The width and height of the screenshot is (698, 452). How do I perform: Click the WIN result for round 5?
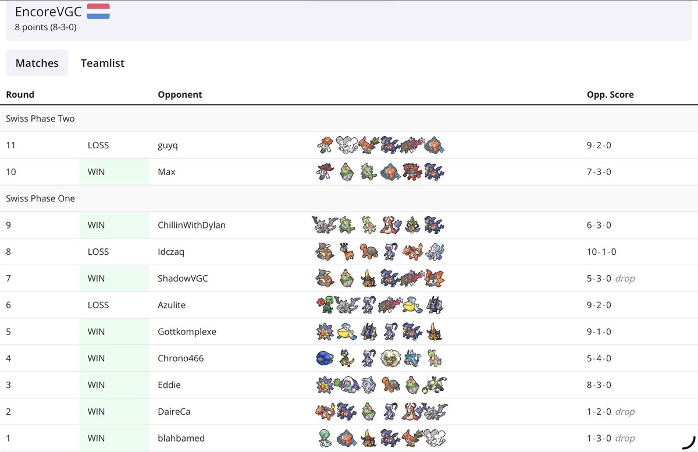tap(96, 332)
